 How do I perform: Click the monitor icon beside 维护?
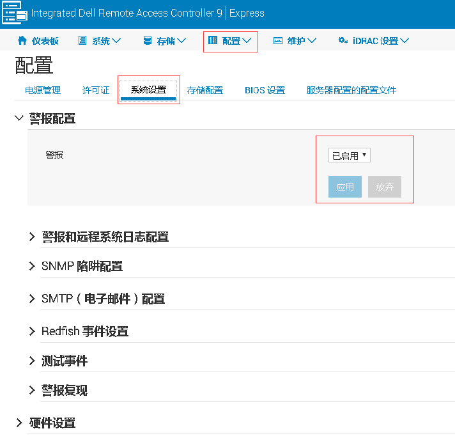pyautogui.click(x=278, y=41)
